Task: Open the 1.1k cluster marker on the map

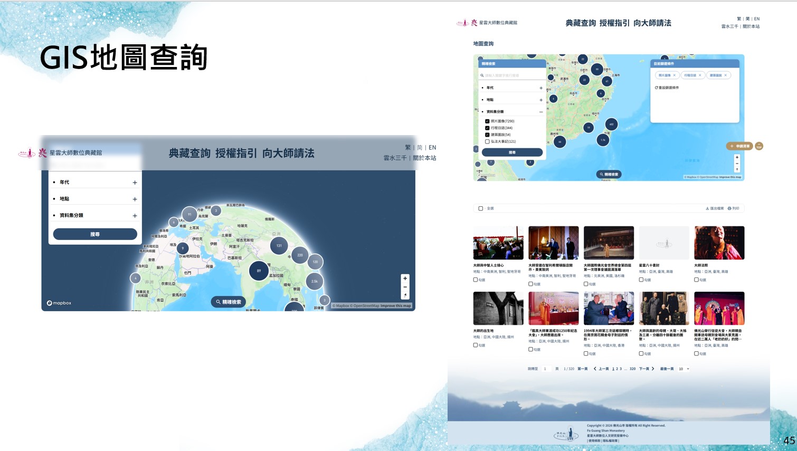Action: 603,140
